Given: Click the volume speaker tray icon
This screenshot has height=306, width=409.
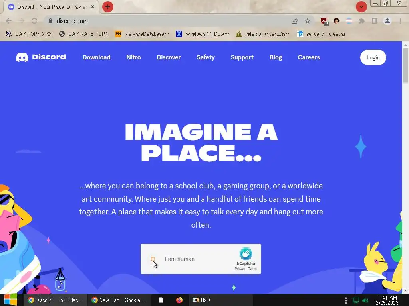Looking at the screenshot, I should [365, 300].
